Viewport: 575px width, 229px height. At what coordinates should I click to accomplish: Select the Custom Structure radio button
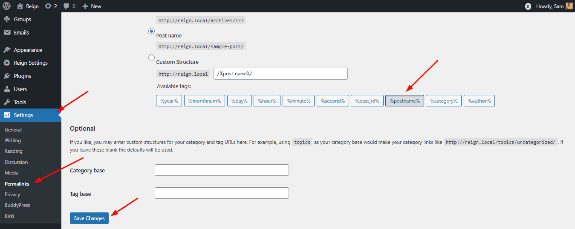pyautogui.click(x=151, y=58)
